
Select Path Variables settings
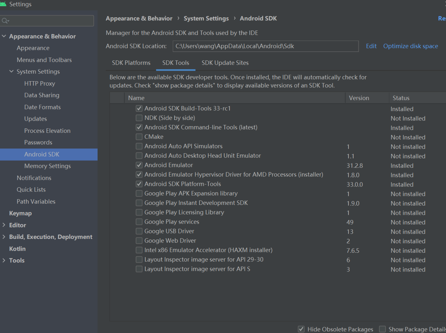[36, 201]
